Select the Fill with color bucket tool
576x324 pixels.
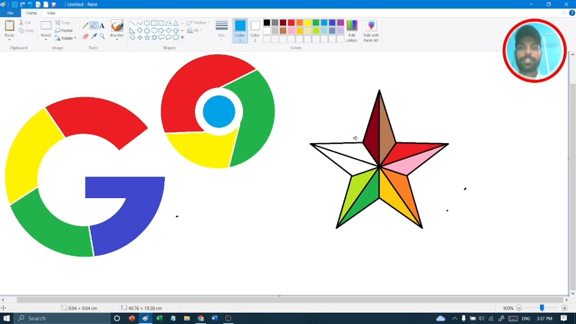pyautogui.click(x=94, y=26)
